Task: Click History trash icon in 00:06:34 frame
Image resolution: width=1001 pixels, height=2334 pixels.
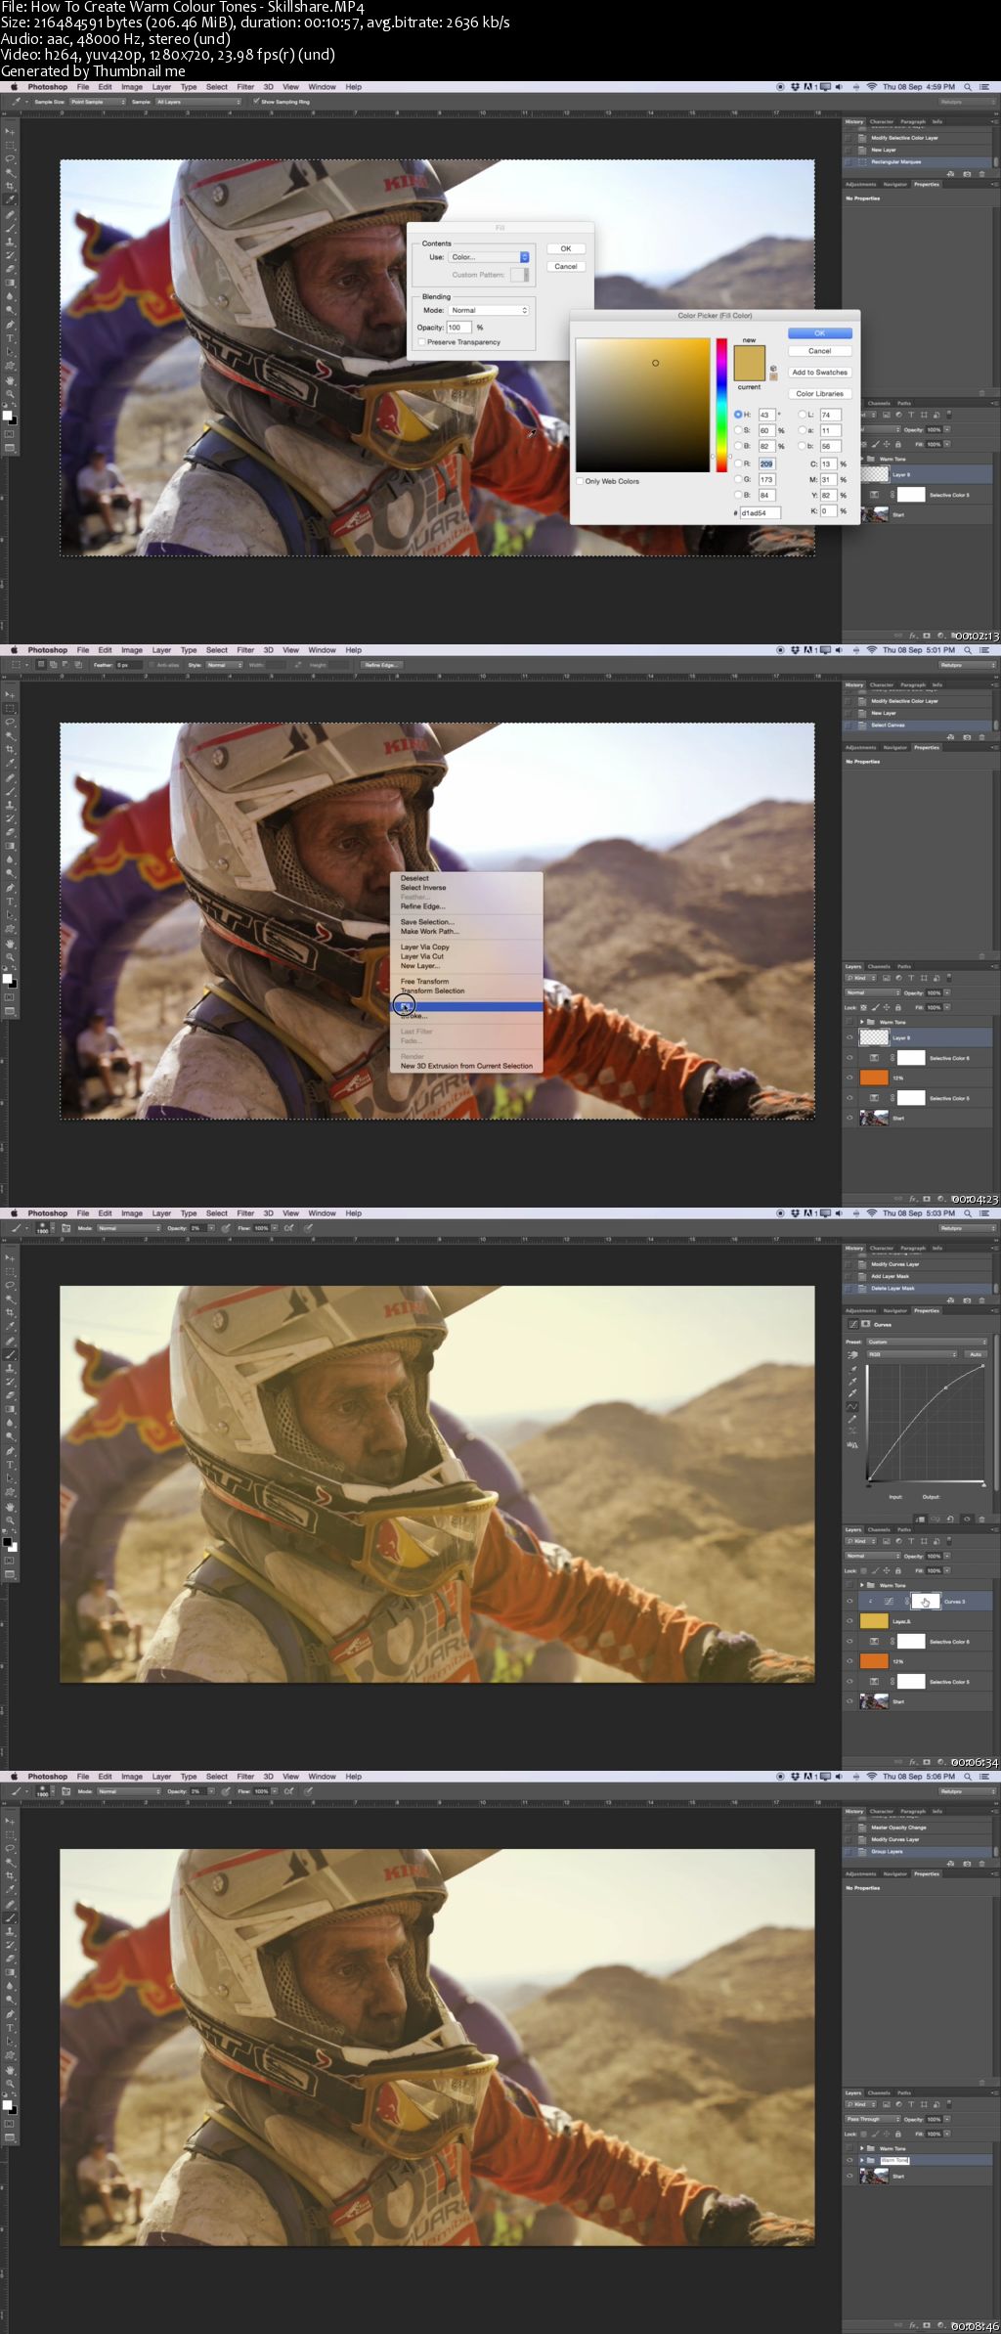Action: 982,1300
